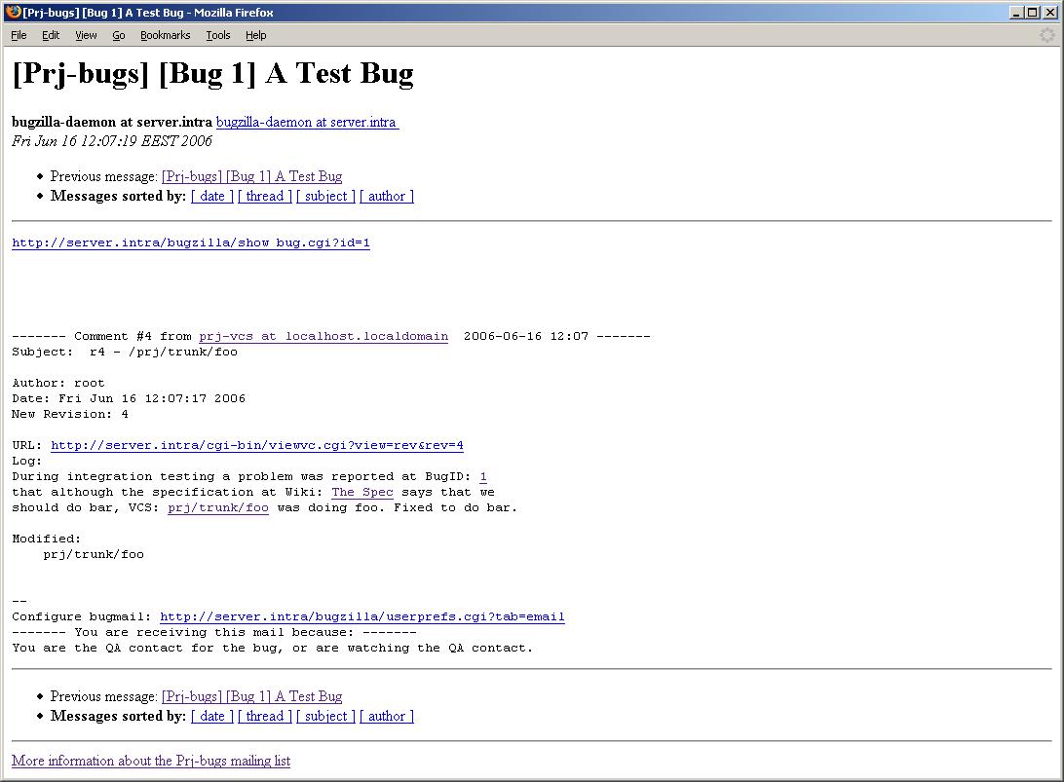Screen dimensions: 1064x782
Task: Open the Bugzilla userprefs email configuration link
Action: pos(362,617)
